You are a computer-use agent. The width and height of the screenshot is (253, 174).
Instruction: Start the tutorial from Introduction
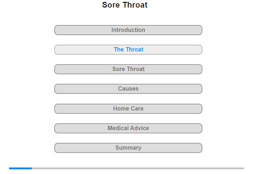[x=128, y=30]
